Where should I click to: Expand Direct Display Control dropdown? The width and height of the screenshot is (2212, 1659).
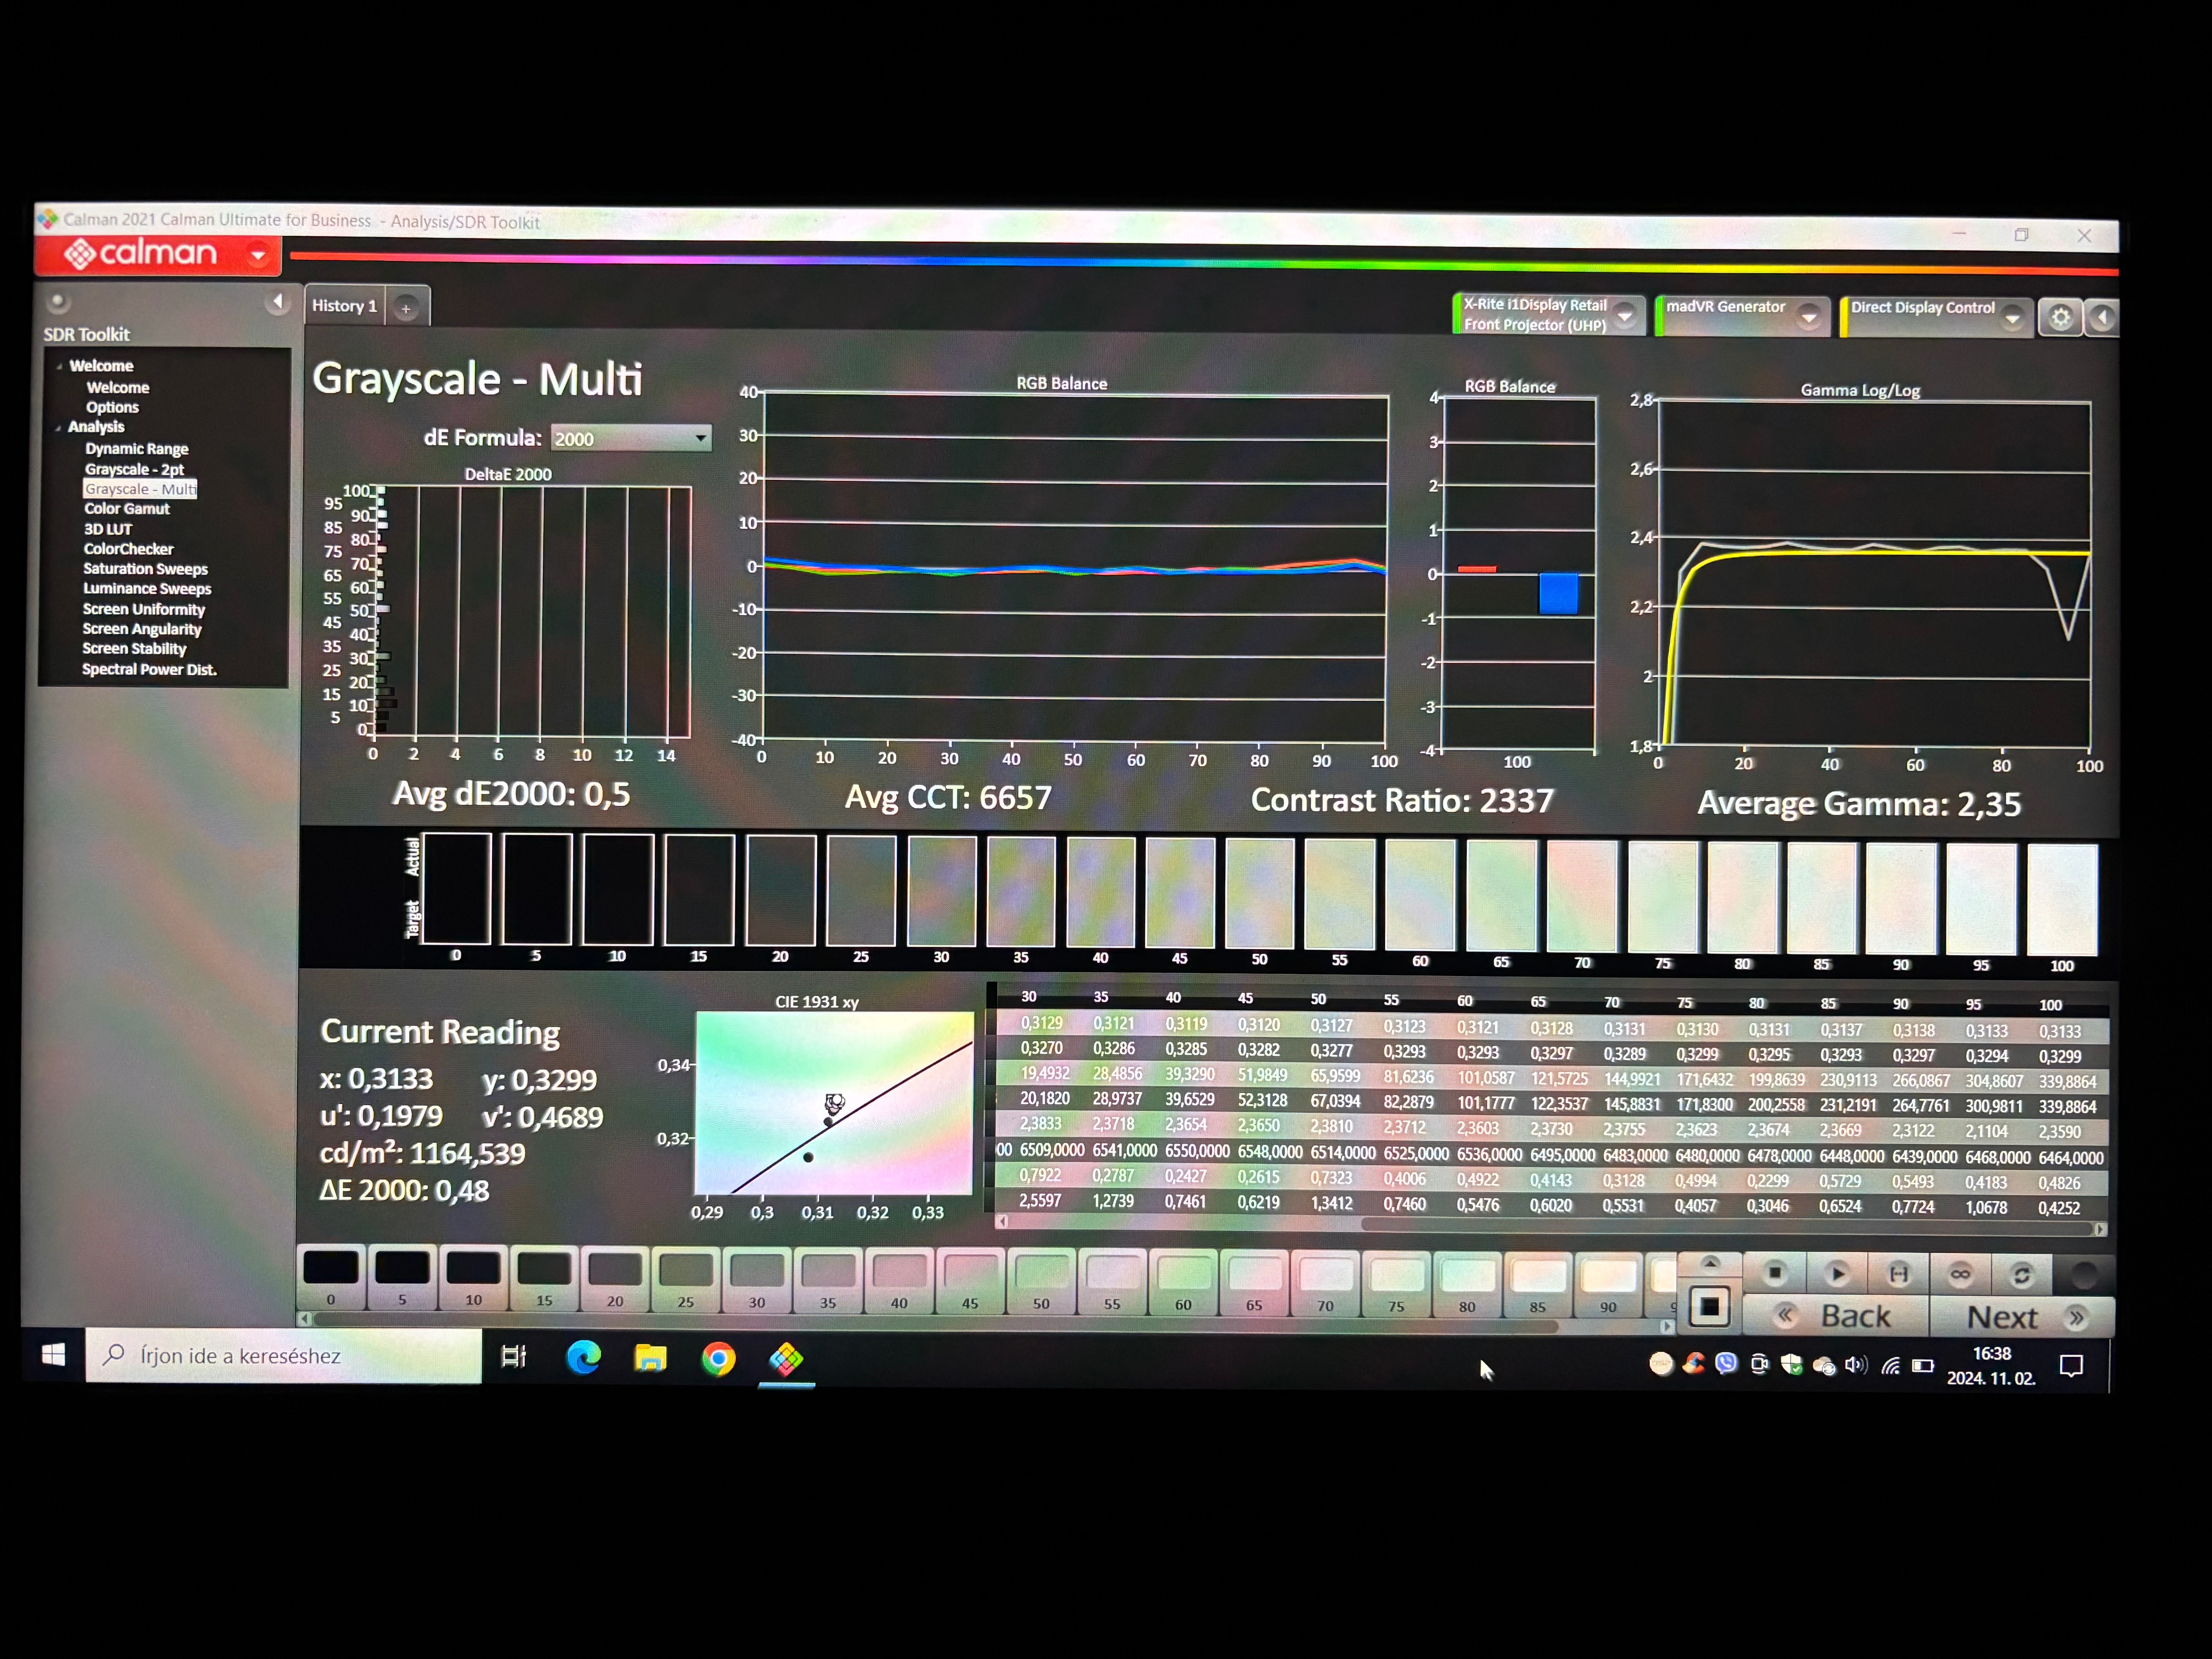click(2012, 319)
